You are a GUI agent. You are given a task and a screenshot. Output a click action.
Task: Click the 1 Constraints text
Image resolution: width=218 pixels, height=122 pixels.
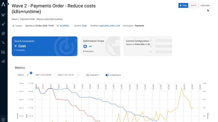[20, 50]
